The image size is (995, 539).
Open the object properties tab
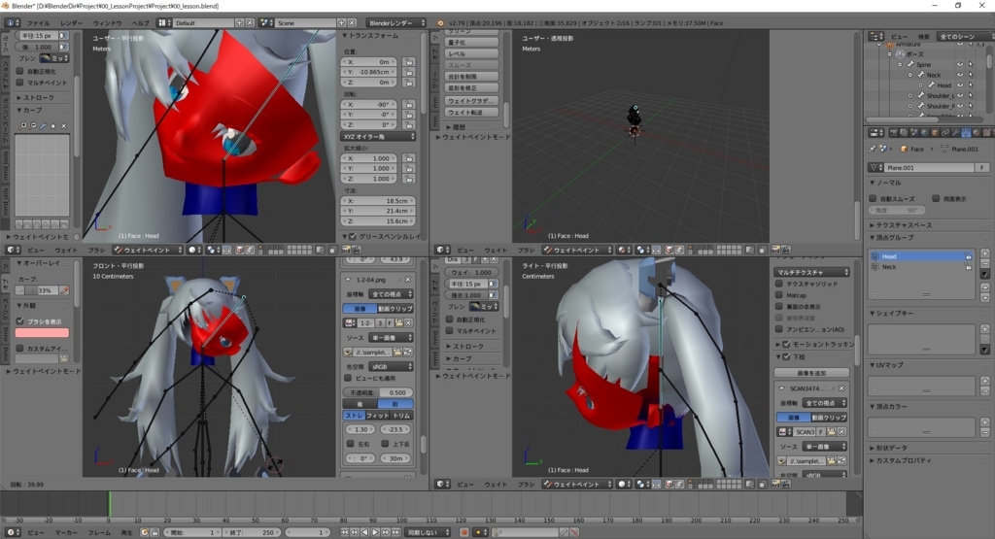point(935,133)
